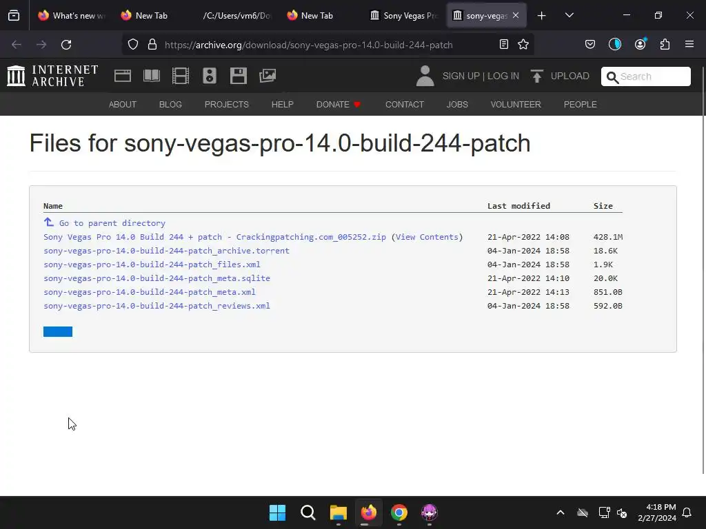The image size is (706, 529).
Task: Open the PEOPLE menu item
Action: [580, 105]
